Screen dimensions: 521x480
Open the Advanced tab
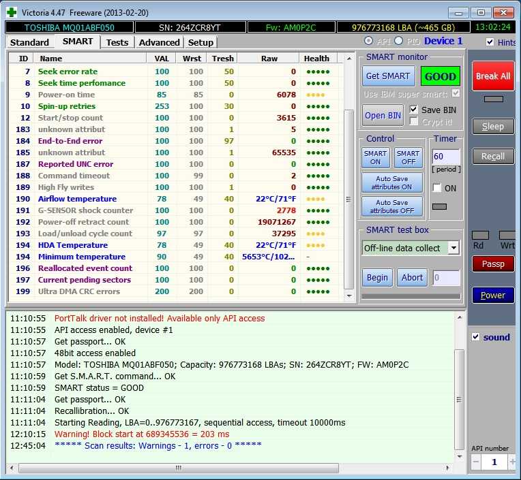159,42
